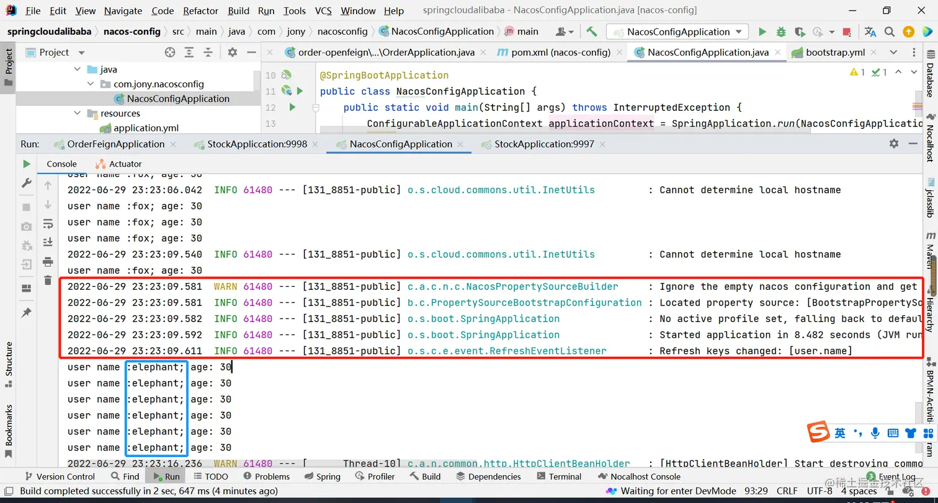The height and width of the screenshot is (503, 938).
Task: Open the Problems tool window
Action: click(266, 477)
